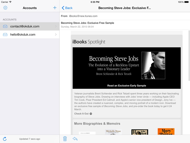Reply to this email with arrow icon

(75, 139)
